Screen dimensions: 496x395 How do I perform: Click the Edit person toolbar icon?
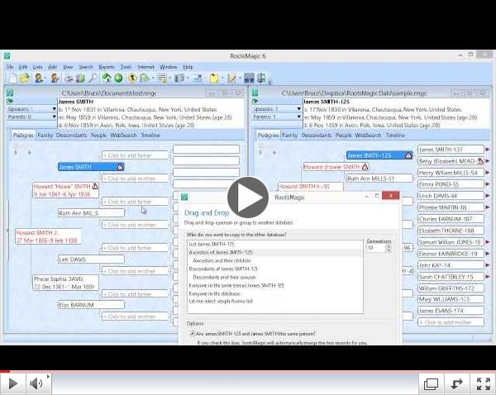click(55, 78)
